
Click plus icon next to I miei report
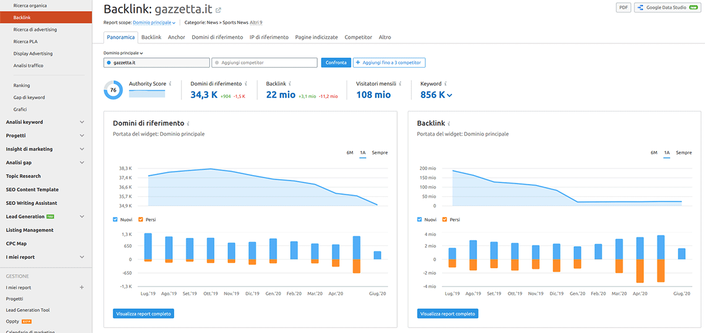tap(82, 288)
